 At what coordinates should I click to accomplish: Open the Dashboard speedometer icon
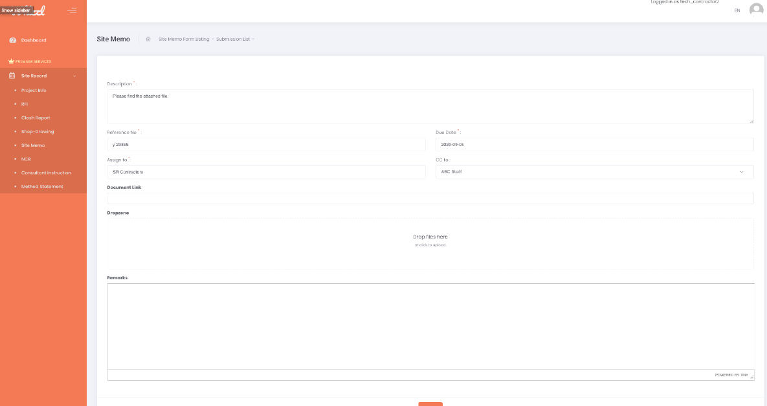pyautogui.click(x=12, y=40)
